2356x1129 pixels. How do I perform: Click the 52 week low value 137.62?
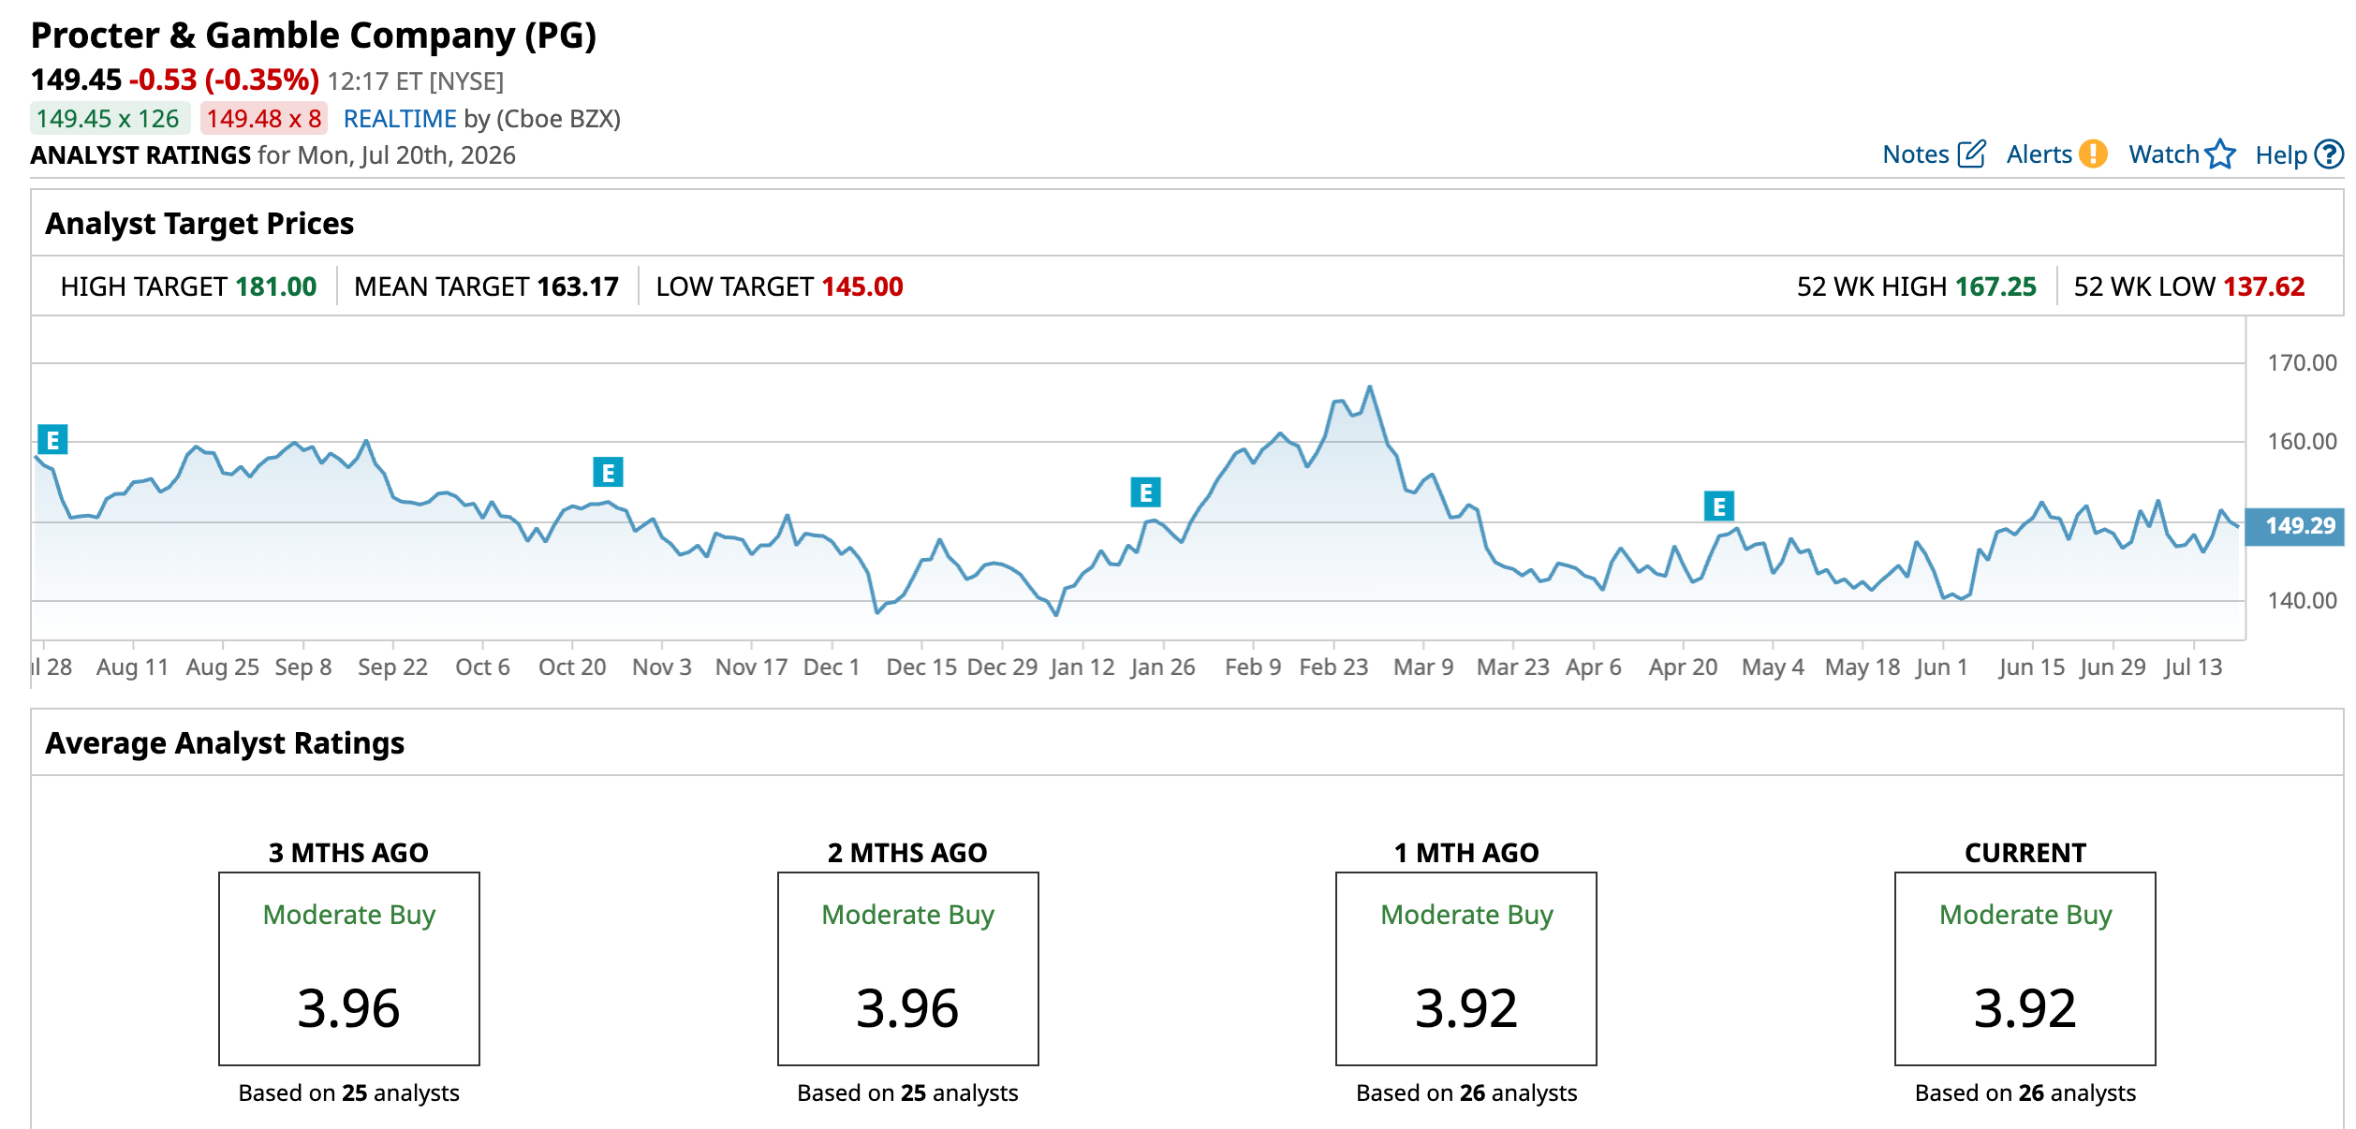[x=2264, y=286]
